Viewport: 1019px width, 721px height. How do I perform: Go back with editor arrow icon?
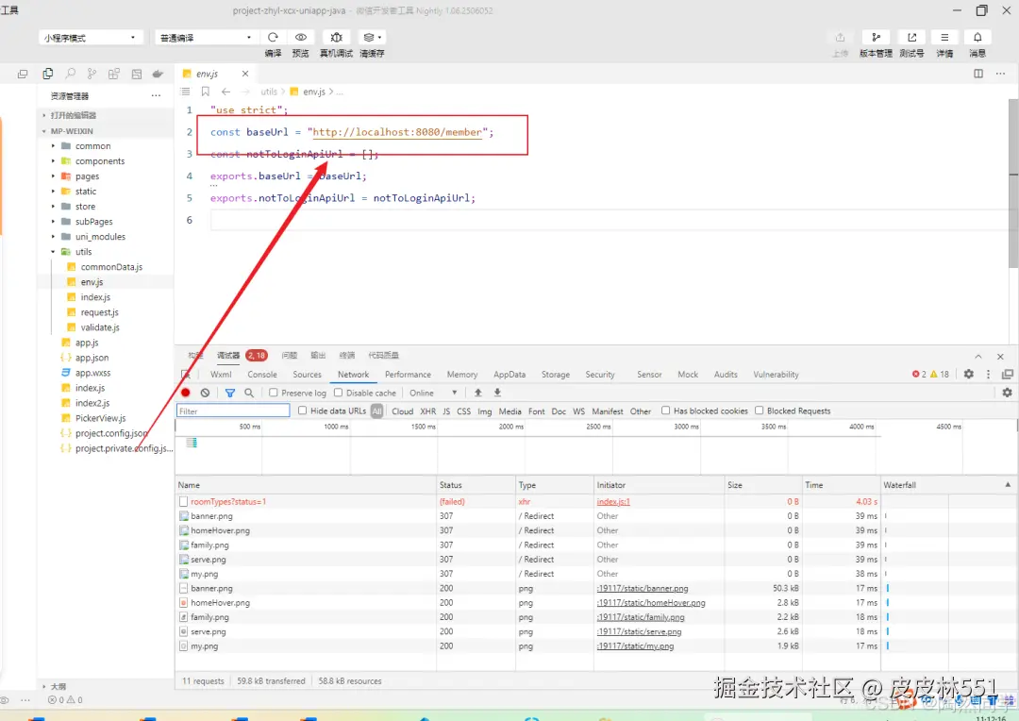(226, 92)
